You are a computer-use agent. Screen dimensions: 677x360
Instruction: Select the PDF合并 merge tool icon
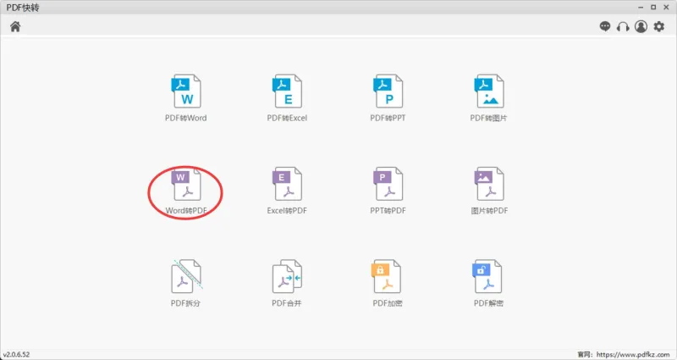pos(287,277)
